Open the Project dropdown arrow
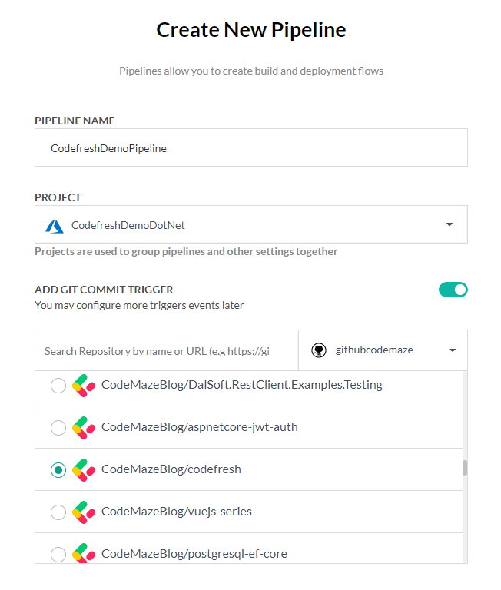Viewport: 501px width, 590px height. click(x=449, y=225)
